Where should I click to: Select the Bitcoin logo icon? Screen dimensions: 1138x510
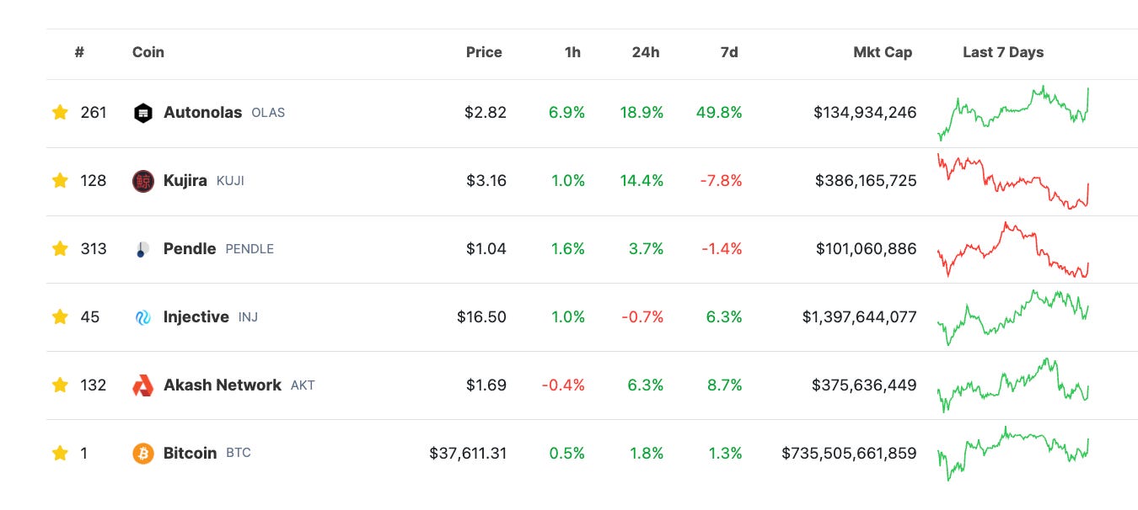tap(143, 453)
